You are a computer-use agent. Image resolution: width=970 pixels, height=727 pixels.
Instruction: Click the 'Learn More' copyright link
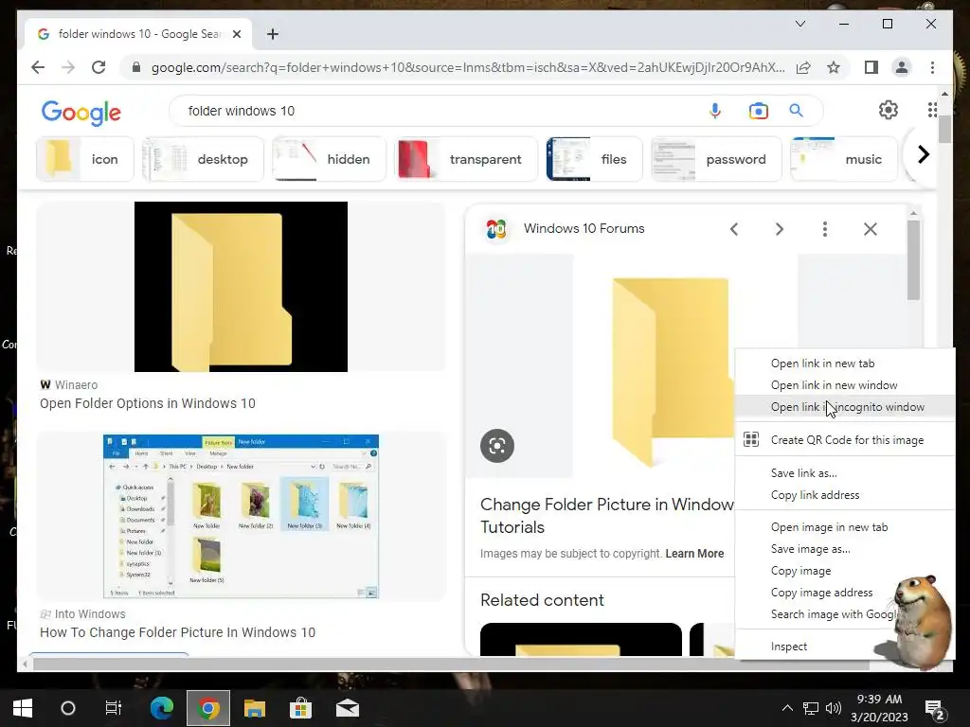coord(694,553)
